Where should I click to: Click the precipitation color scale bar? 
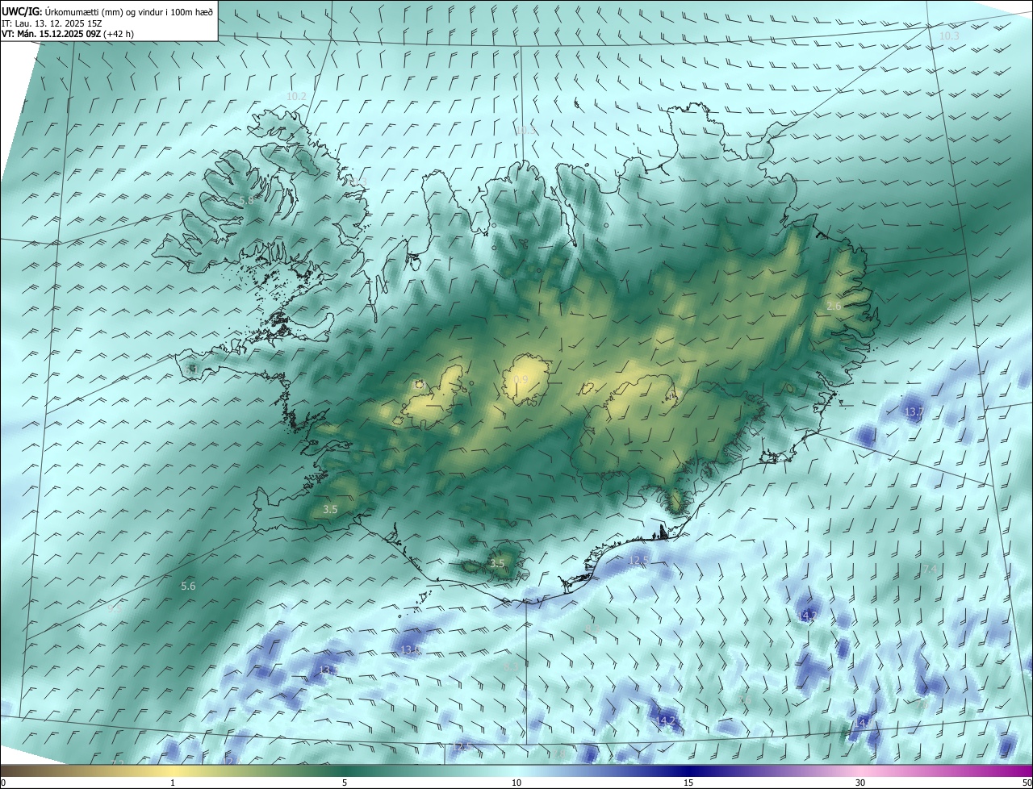coord(516,770)
